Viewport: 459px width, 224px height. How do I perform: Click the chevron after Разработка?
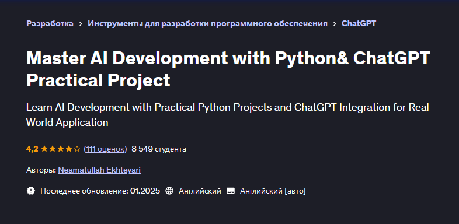tap(81, 24)
